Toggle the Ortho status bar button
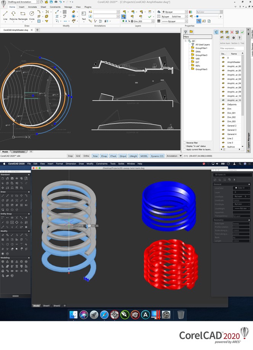This screenshot has height=350, width=253. click(x=86, y=156)
